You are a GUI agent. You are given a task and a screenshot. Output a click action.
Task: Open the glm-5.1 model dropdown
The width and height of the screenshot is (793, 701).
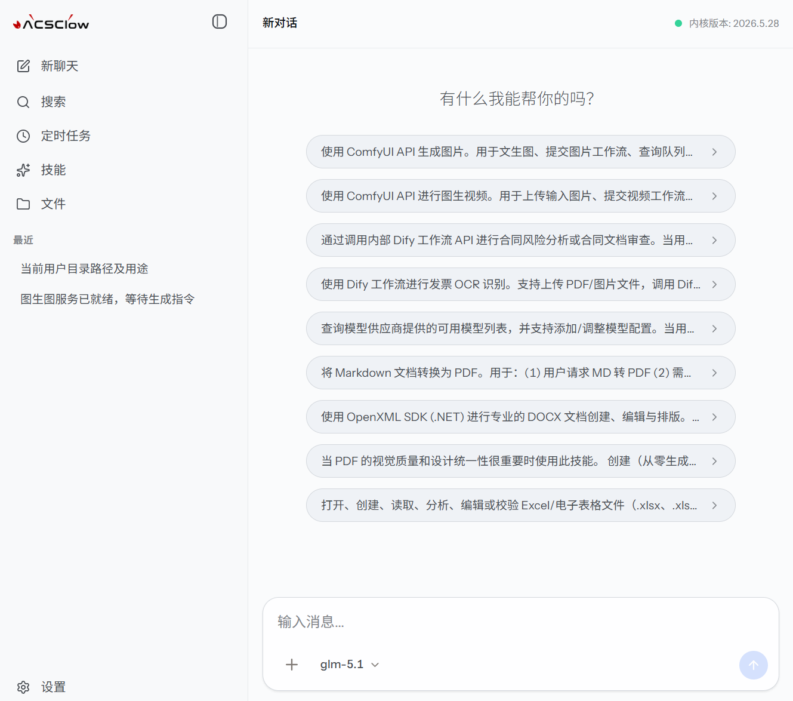(350, 665)
